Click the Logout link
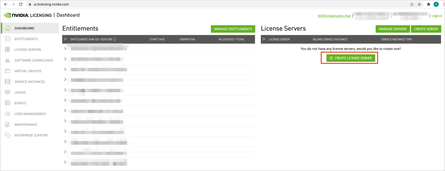This screenshot has height=171, width=445. tap(437, 16)
